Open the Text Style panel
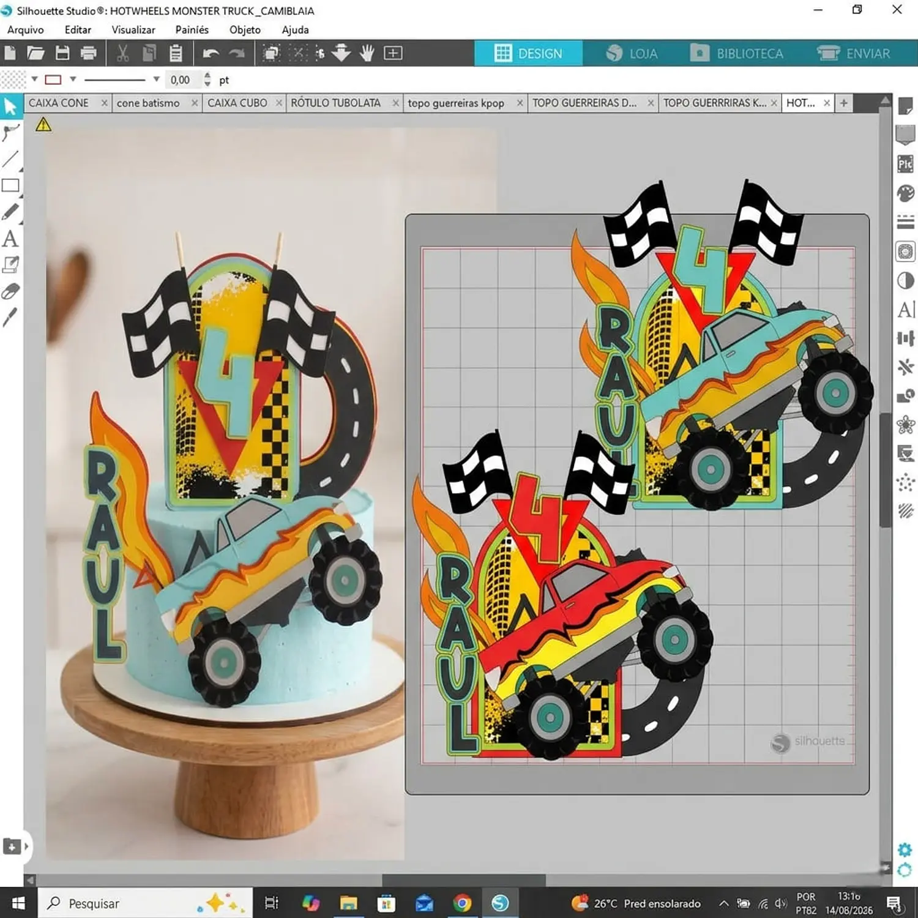The height and width of the screenshot is (918, 918). 906,310
